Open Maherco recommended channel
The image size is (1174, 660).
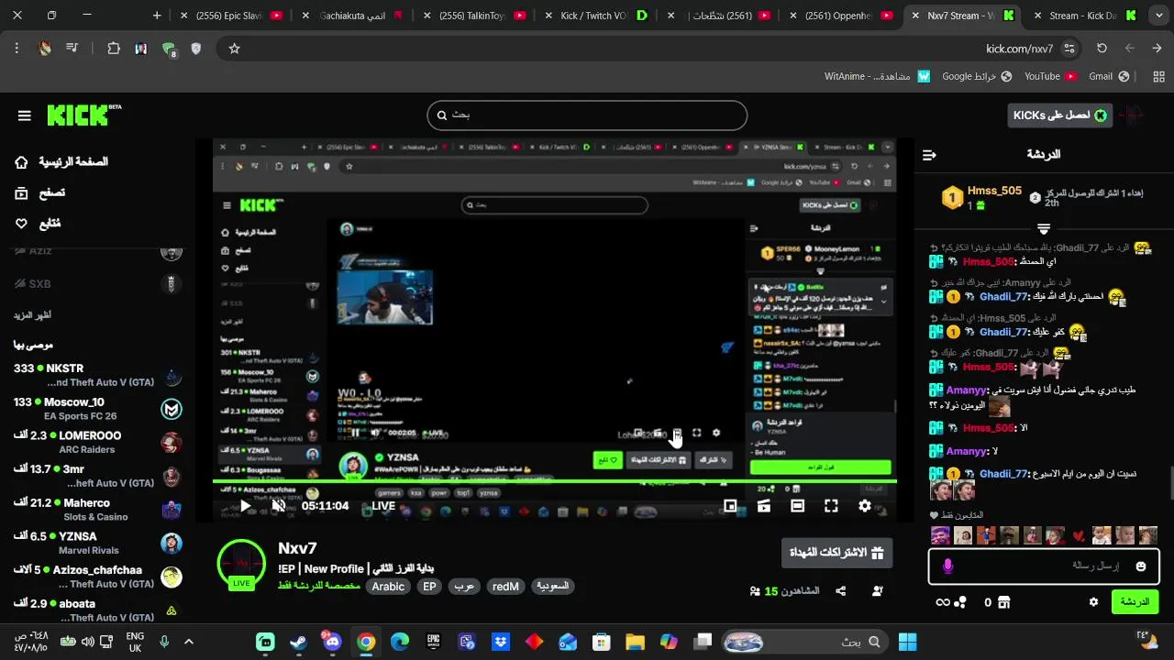coord(97,510)
